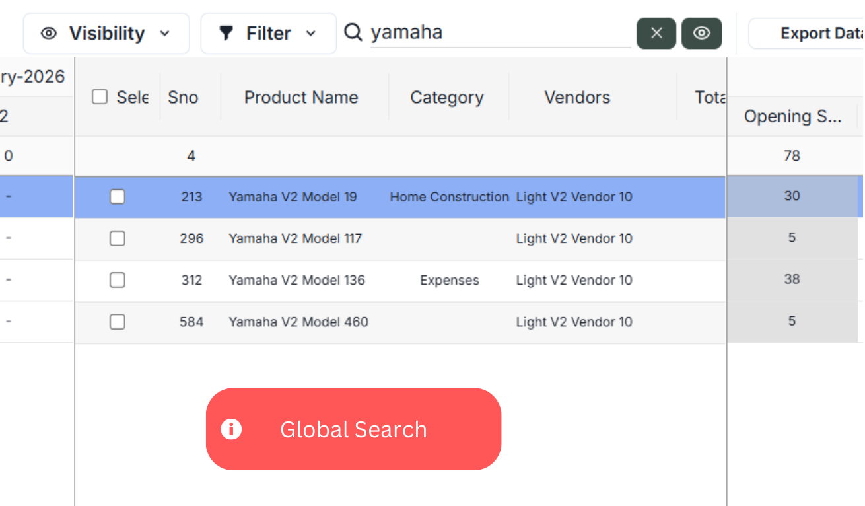
Task: Click the Global Search red banner
Action: pyautogui.click(x=353, y=429)
